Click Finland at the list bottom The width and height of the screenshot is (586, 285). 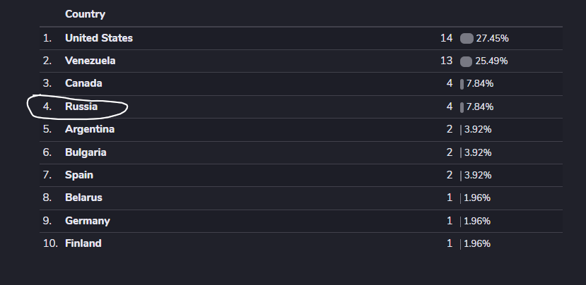[83, 243]
